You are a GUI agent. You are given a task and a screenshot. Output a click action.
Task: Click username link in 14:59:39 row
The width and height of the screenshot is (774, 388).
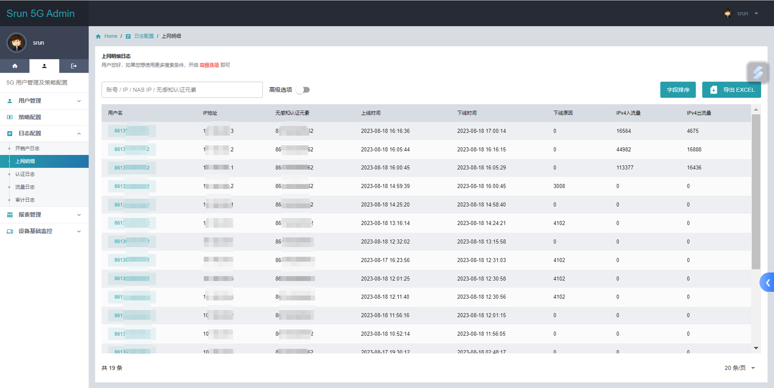point(132,186)
